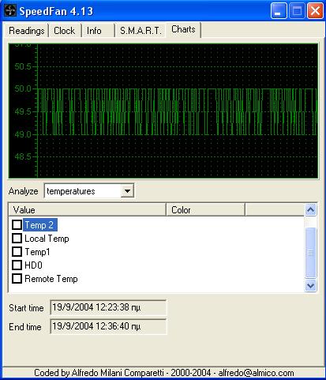This screenshot has height=380, width=326.
Task: Enable the Temp 2 checkbox
Action: (17, 225)
